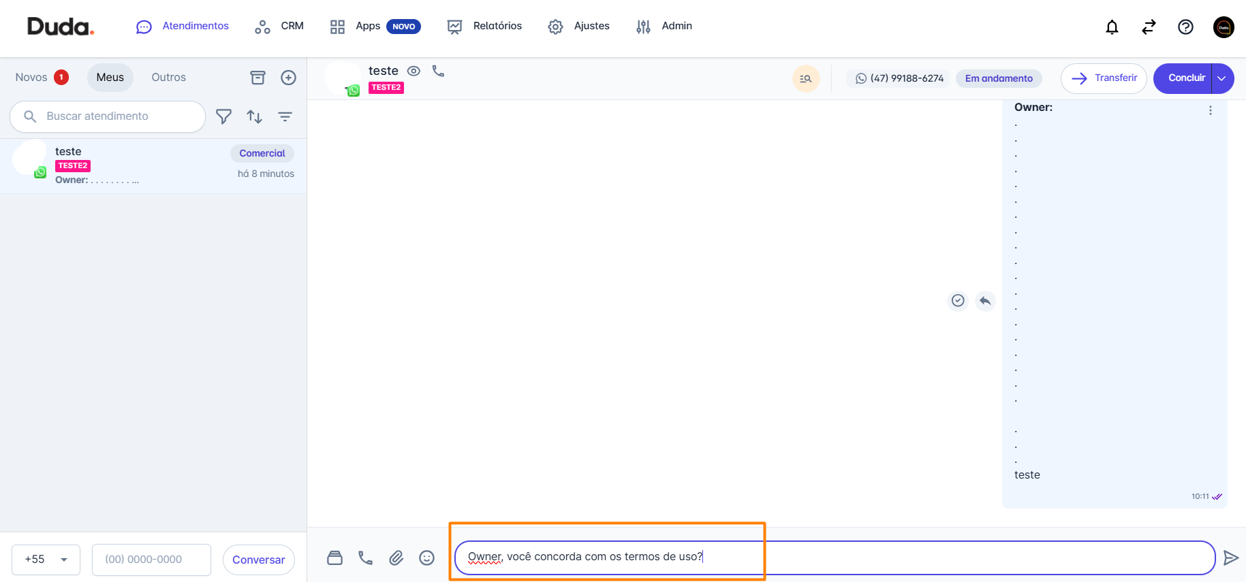The image size is (1246, 582).
Task: Mark message with check circle icon
Action: (x=958, y=301)
